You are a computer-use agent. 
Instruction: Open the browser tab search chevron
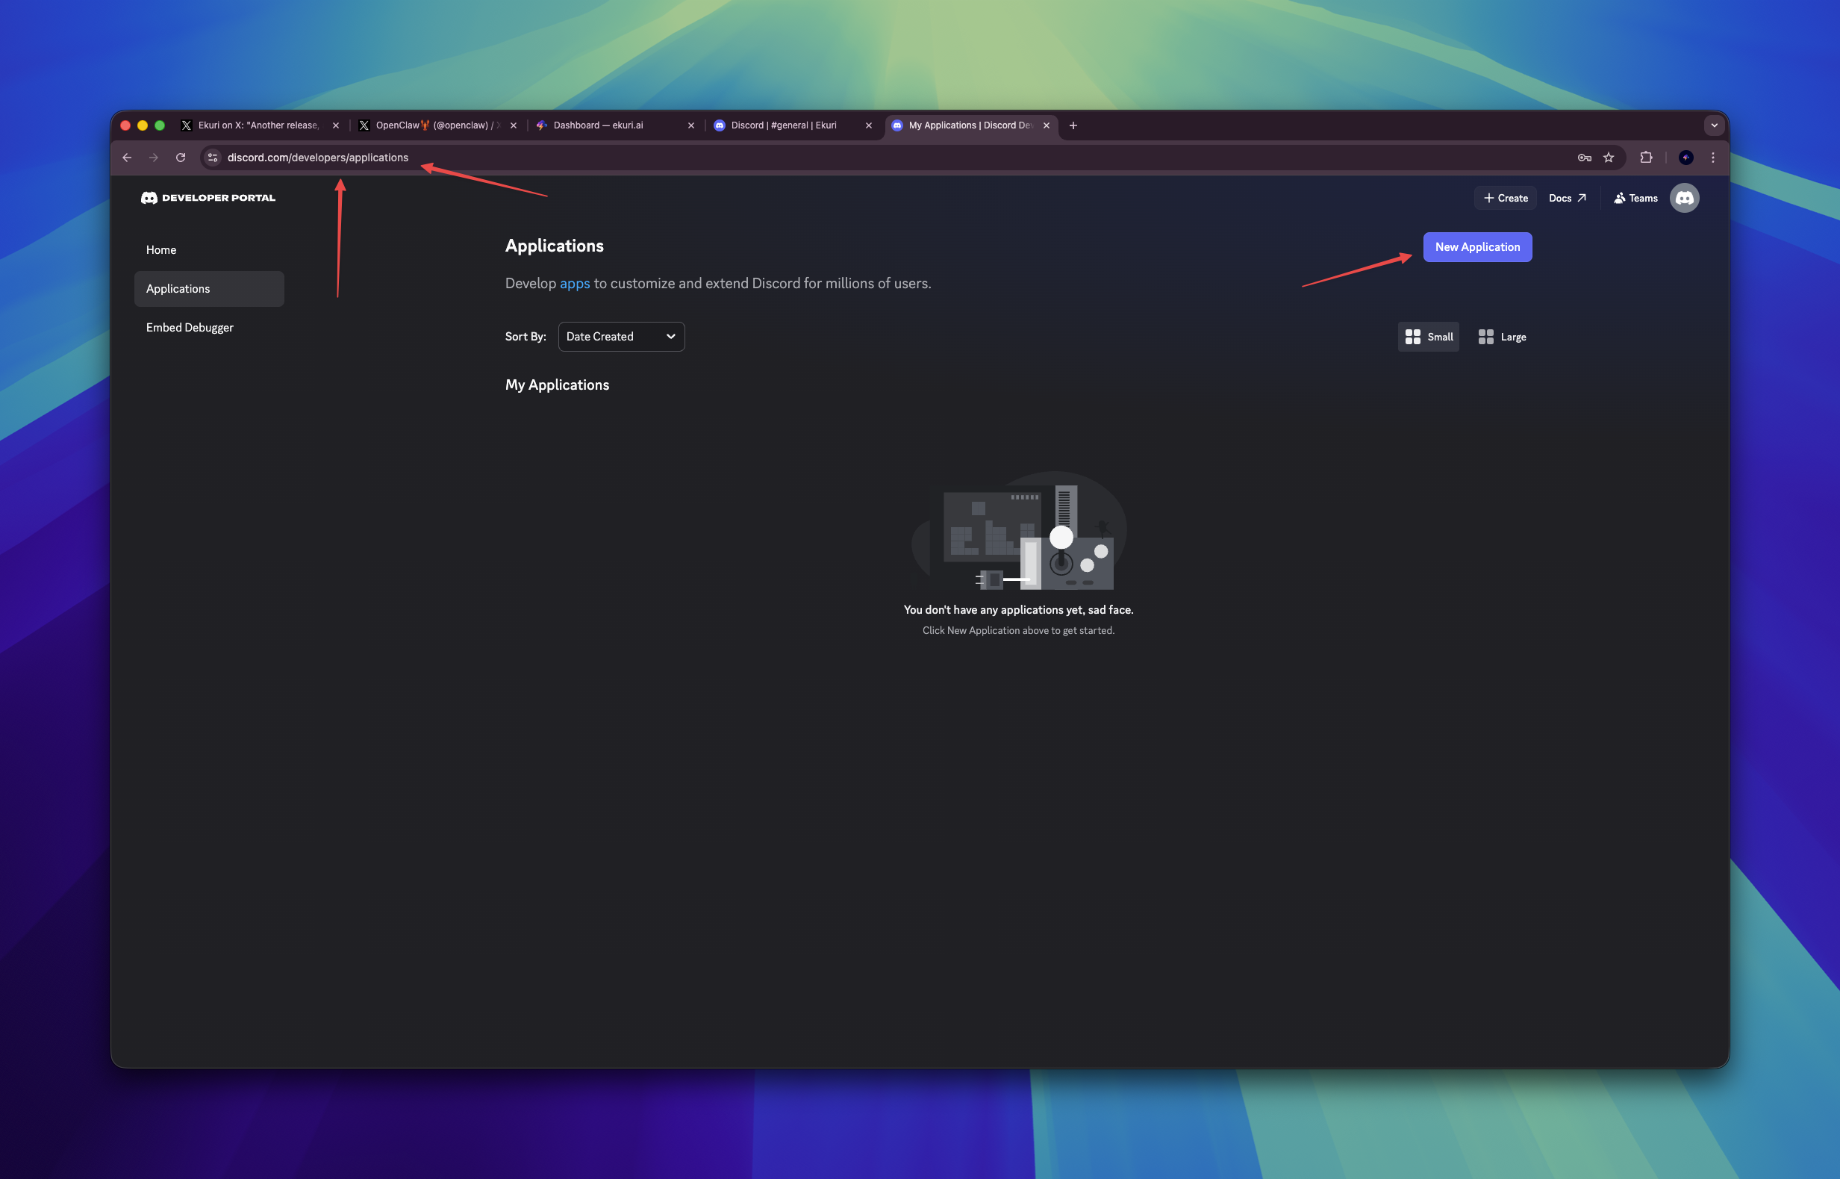1713,125
